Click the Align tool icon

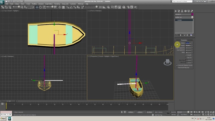[104, 7]
